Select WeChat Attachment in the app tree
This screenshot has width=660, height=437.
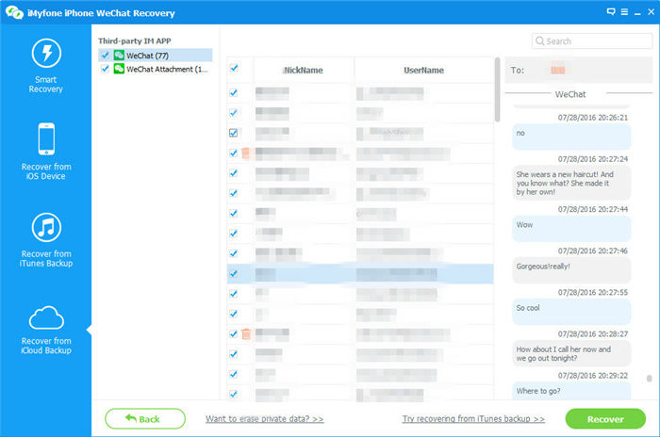click(156, 69)
